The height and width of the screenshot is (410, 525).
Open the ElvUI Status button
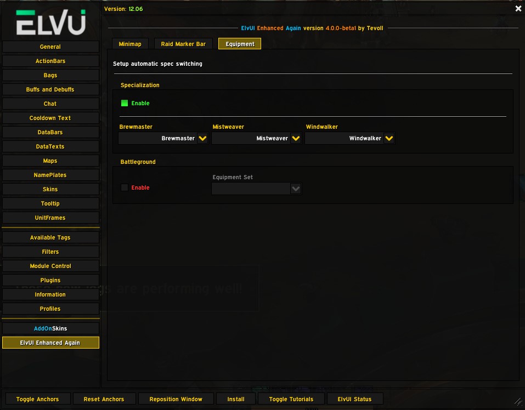(354, 399)
